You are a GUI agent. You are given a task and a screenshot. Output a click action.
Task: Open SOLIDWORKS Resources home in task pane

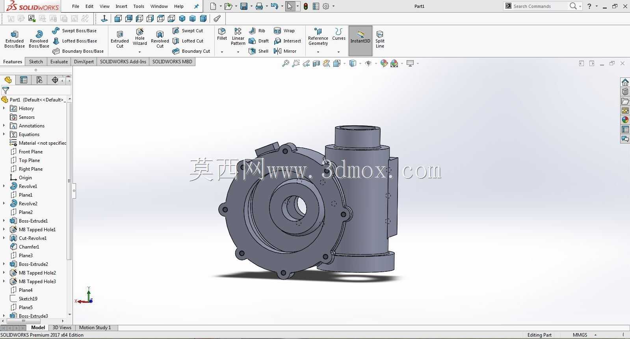625,82
